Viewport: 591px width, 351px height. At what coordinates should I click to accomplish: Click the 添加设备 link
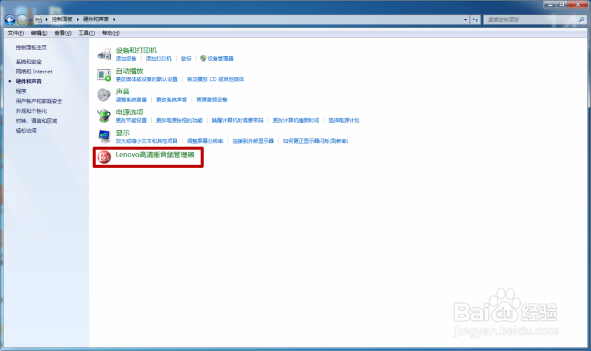[126, 59]
